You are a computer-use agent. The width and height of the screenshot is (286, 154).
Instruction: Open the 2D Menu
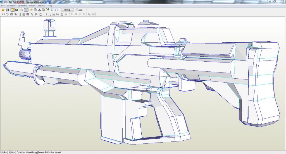click(22, 6)
